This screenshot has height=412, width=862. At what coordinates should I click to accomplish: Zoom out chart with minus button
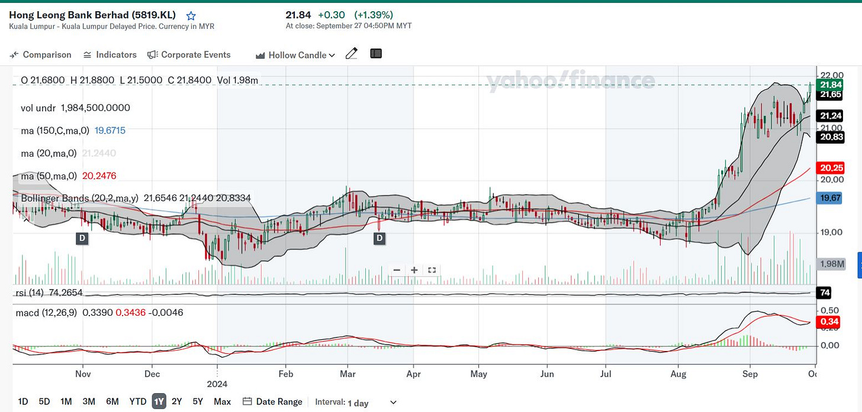[397, 270]
